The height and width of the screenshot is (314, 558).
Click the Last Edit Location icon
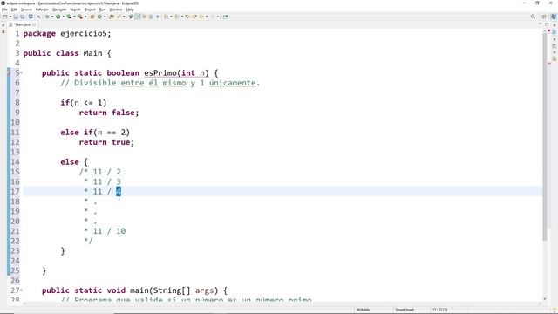(187, 17)
